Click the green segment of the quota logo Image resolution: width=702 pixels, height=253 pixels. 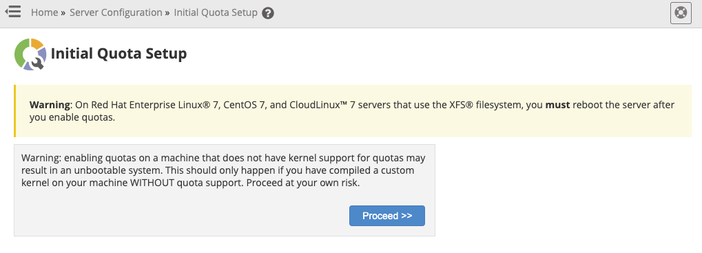click(20, 54)
